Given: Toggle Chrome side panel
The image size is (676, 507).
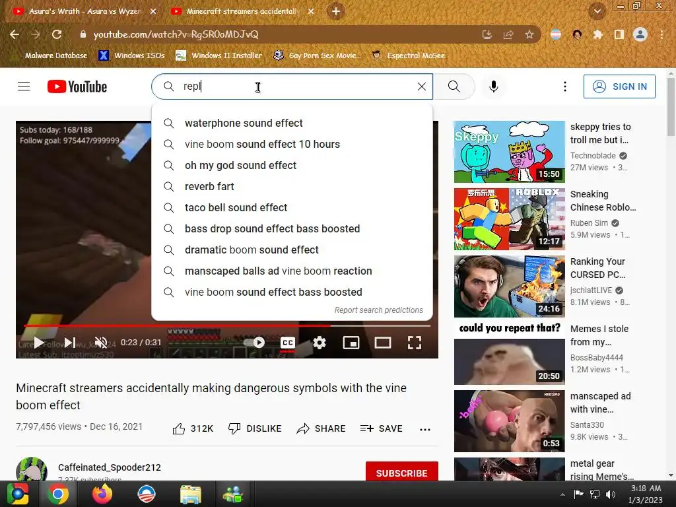Looking at the screenshot, I should [x=619, y=34].
